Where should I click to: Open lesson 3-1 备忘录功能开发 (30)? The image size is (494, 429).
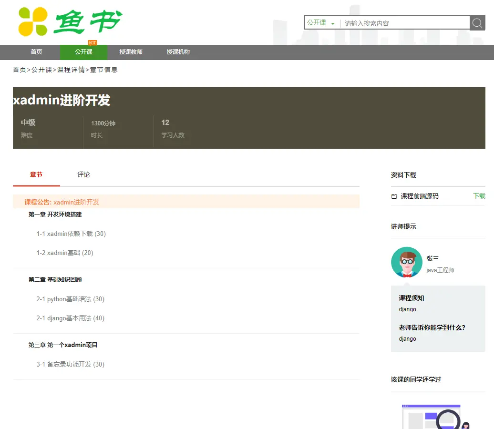(x=70, y=365)
